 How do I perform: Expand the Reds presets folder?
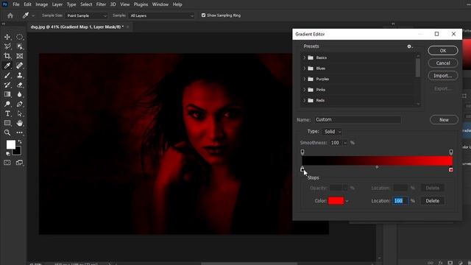(304, 100)
